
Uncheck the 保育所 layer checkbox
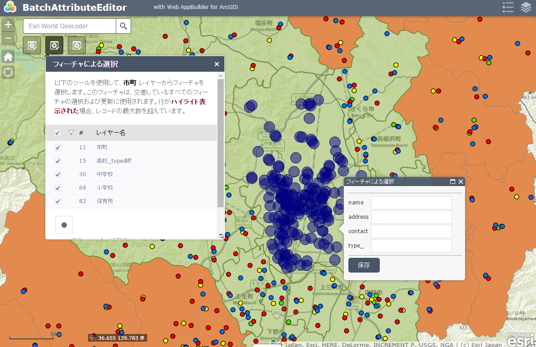tap(58, 201)
